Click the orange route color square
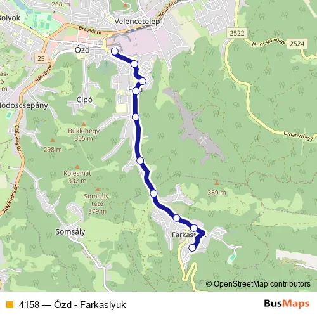317x317 pixels. pos(10,305)
